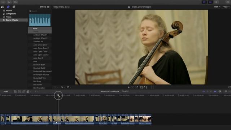Image resolution: width=231 pixels, height=130 pixels.
Task: Toggle the timeline panel visibility button
Action: point(210,2)
